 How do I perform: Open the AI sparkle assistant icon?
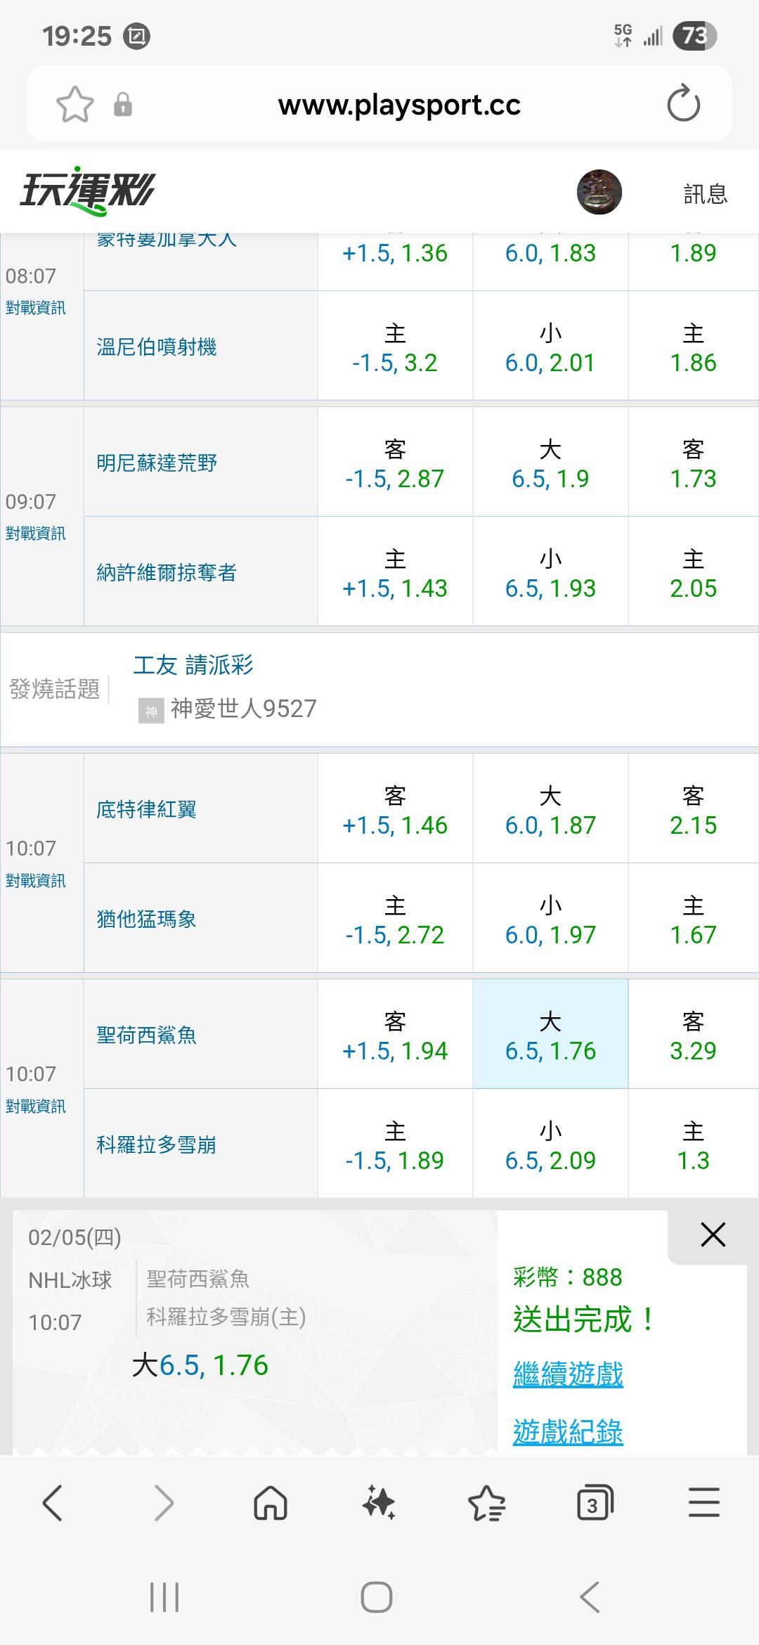(379, 1503)
